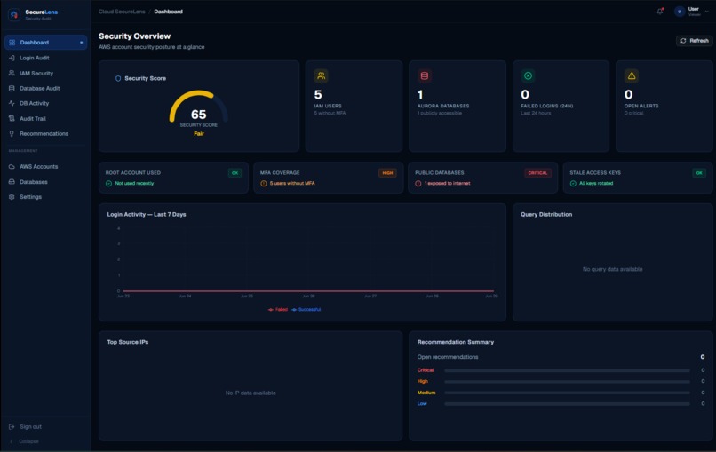Open the Audit Trail page
The image size is (716, 452).
tap(45, 118)
